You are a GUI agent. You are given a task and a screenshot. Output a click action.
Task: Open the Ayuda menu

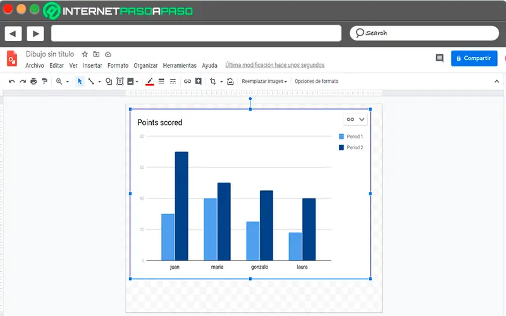[209, 66]
